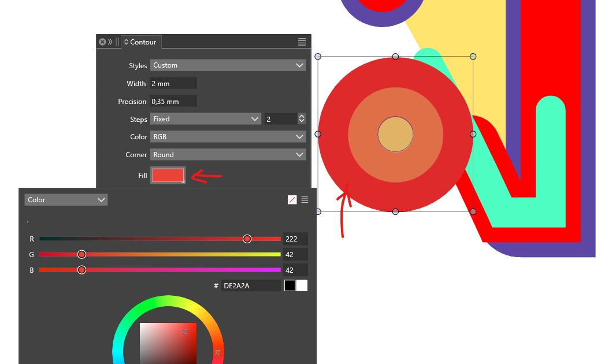Expand the Corner dropdown showing Round
The image size is (612, 364).
tap(228, 155)
